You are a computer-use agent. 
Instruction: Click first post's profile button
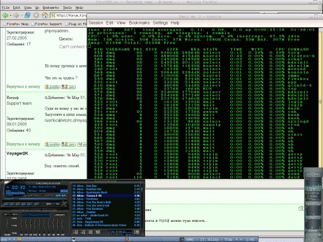52,86
